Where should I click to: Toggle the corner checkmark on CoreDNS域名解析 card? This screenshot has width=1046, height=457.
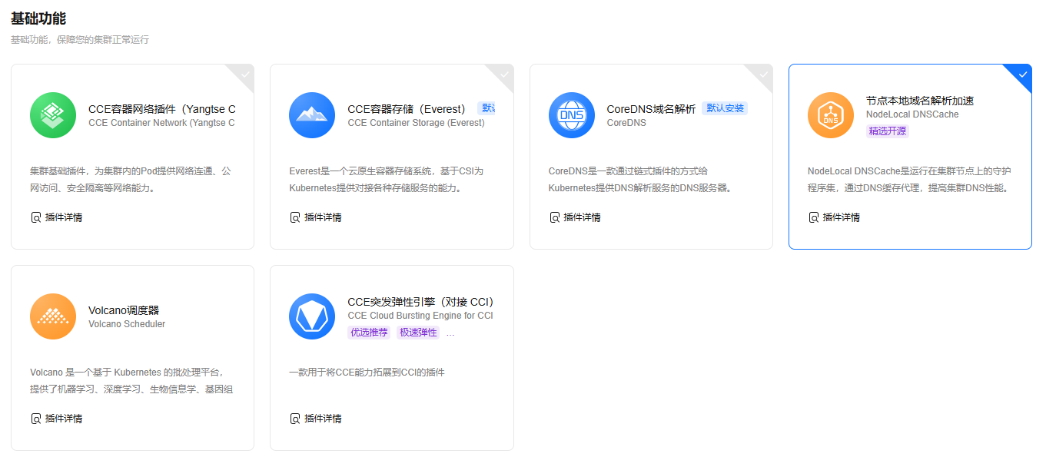(762, 75)
